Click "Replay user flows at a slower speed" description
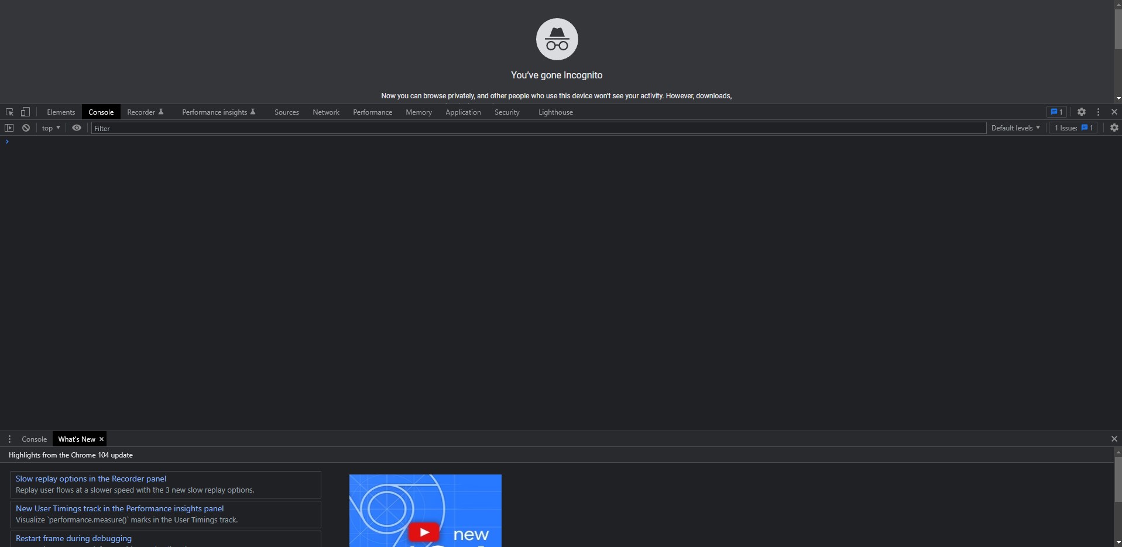This screenshot has height=547, width=1122. pyautogui.click(x=135, y=490)
